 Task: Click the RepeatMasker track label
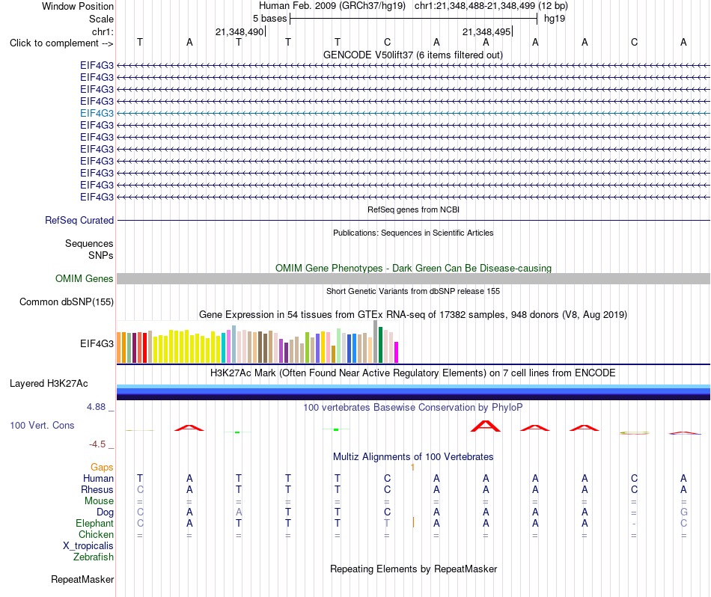pyautogui.click(x=82, y=580)
